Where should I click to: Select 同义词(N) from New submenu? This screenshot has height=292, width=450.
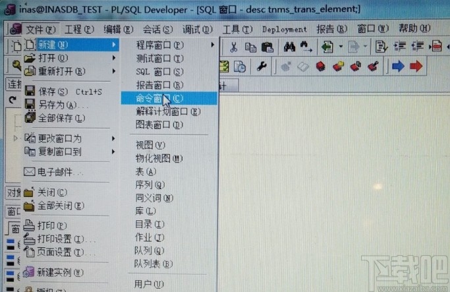pyautogui.click(x=169, y=198)
